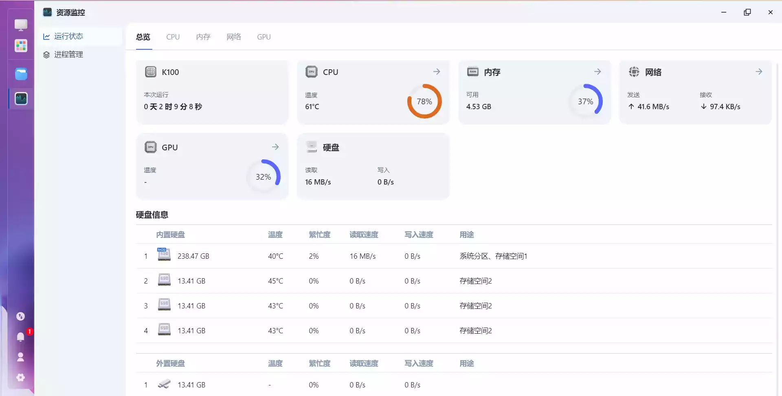Switch to the CPU tab
782x396 pixels.
pos(173,37)
